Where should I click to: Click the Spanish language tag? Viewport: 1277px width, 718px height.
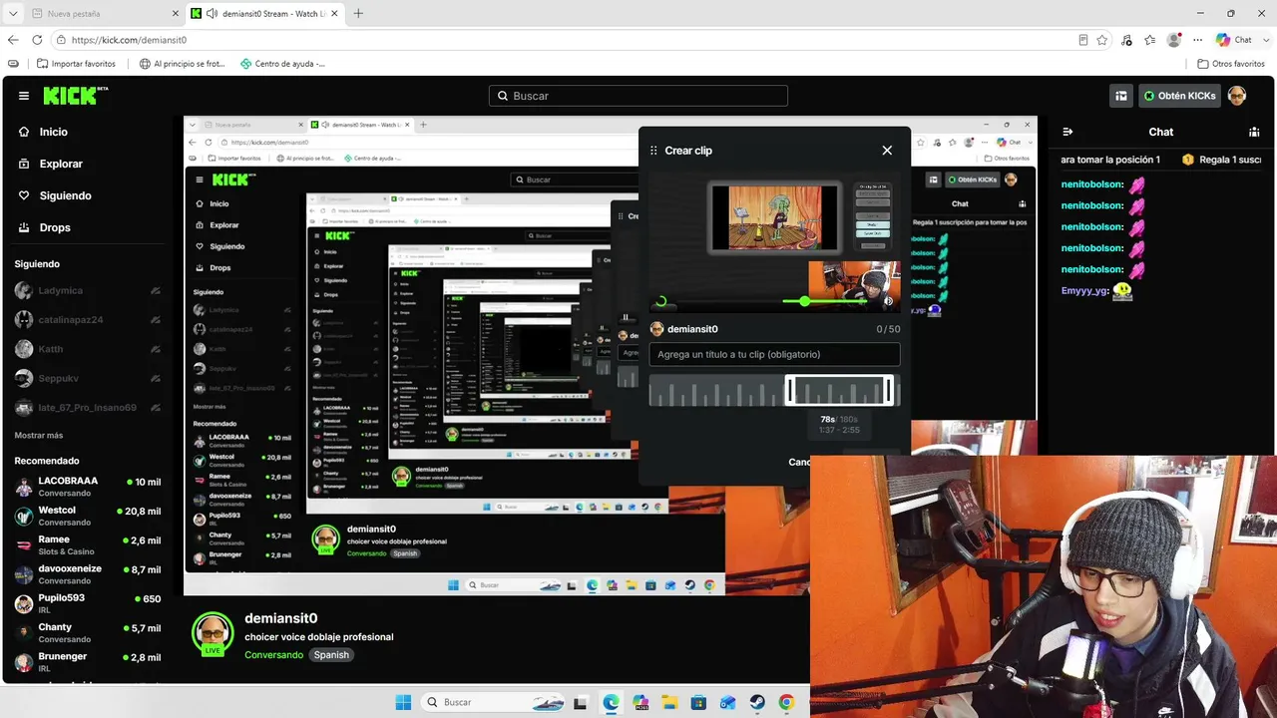pos(331,655)
